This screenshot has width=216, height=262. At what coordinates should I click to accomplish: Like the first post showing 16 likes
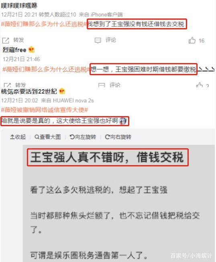(x=192, y=40)
